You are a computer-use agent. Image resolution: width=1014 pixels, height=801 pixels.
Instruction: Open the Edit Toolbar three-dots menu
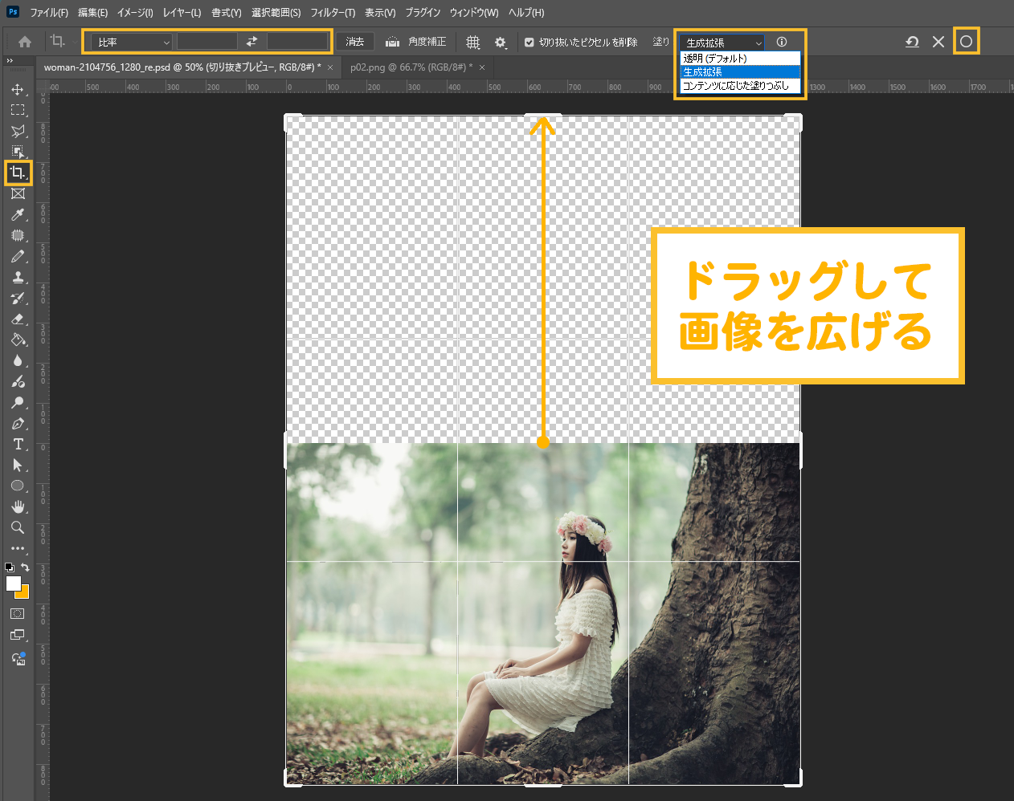[x=18, y=548]
